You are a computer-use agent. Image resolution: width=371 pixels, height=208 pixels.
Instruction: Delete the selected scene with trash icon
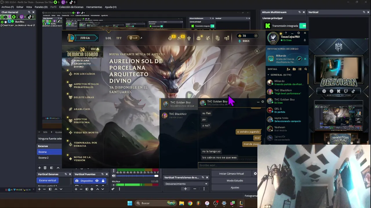45,168
